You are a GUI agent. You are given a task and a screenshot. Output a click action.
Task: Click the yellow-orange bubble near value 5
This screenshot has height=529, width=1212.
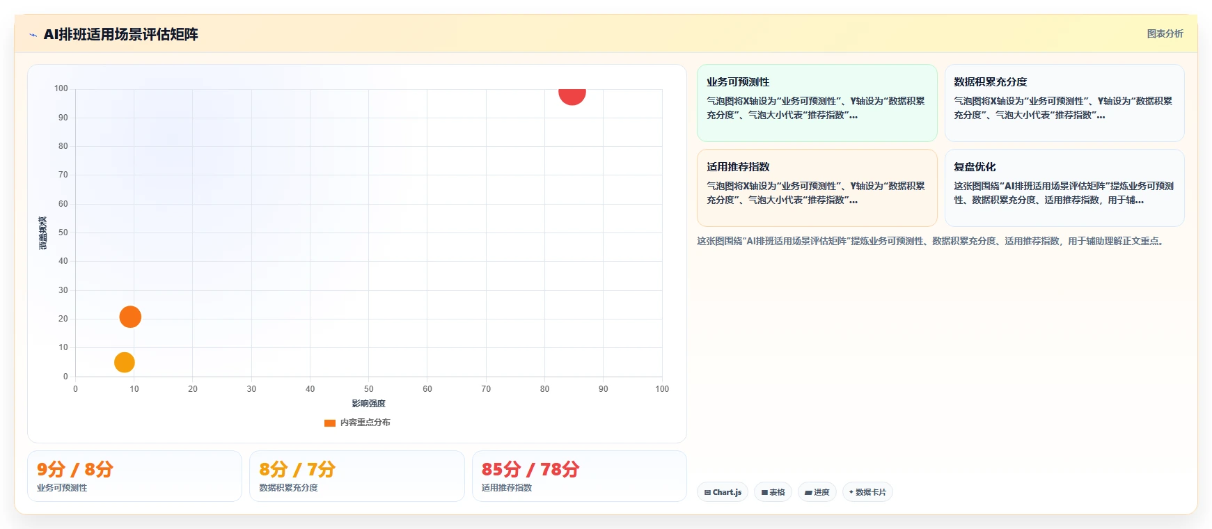click(x=124, y=362)
